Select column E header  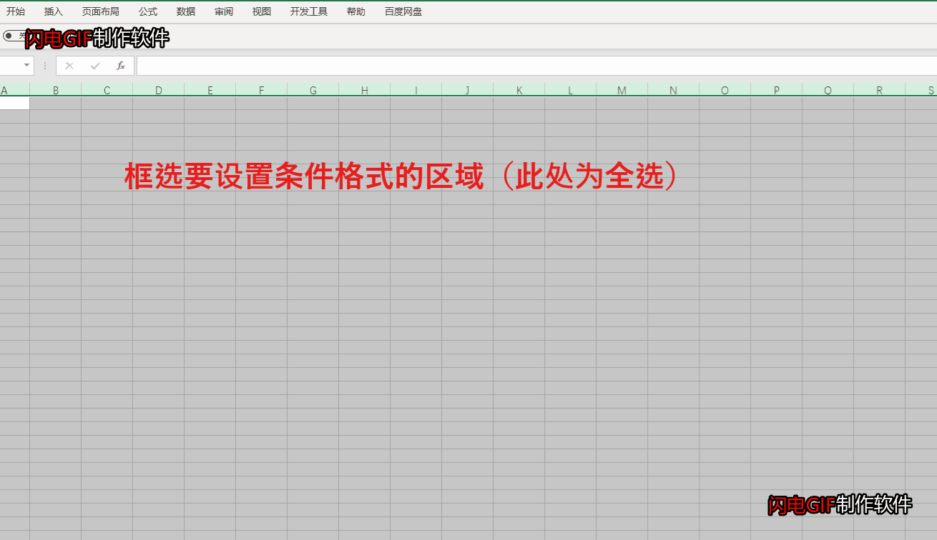click(210, 90)
